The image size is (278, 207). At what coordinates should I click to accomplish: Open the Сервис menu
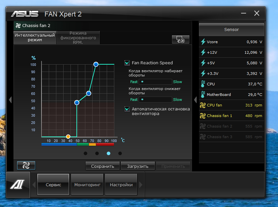tap(53, 185)
